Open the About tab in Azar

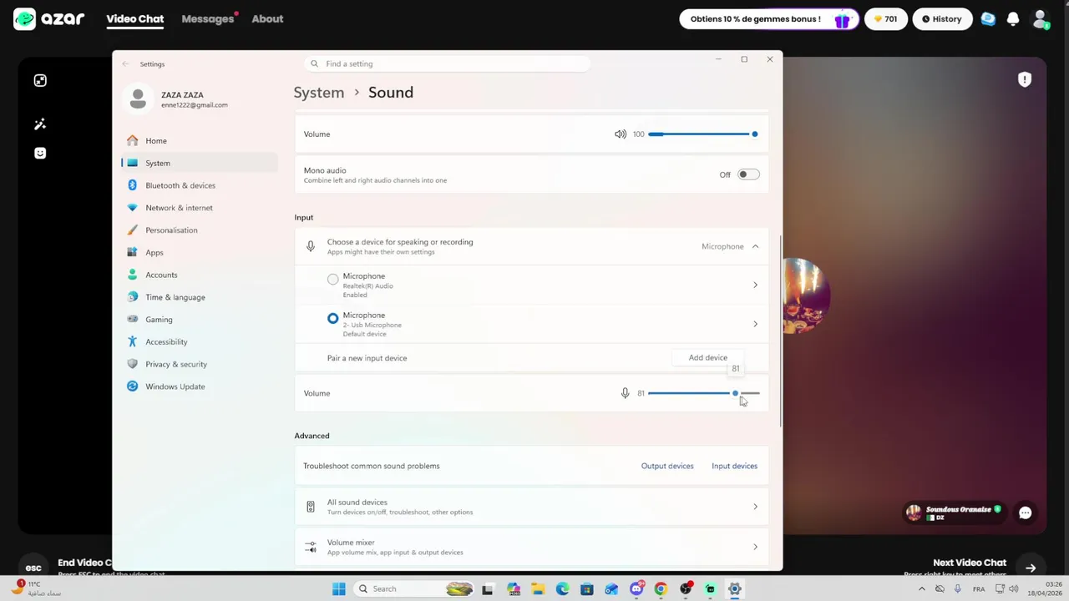pyautogui.click(x=267, y=18)
